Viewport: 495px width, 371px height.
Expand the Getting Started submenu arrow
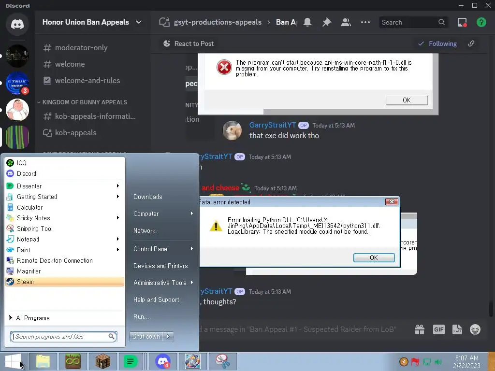118,197
